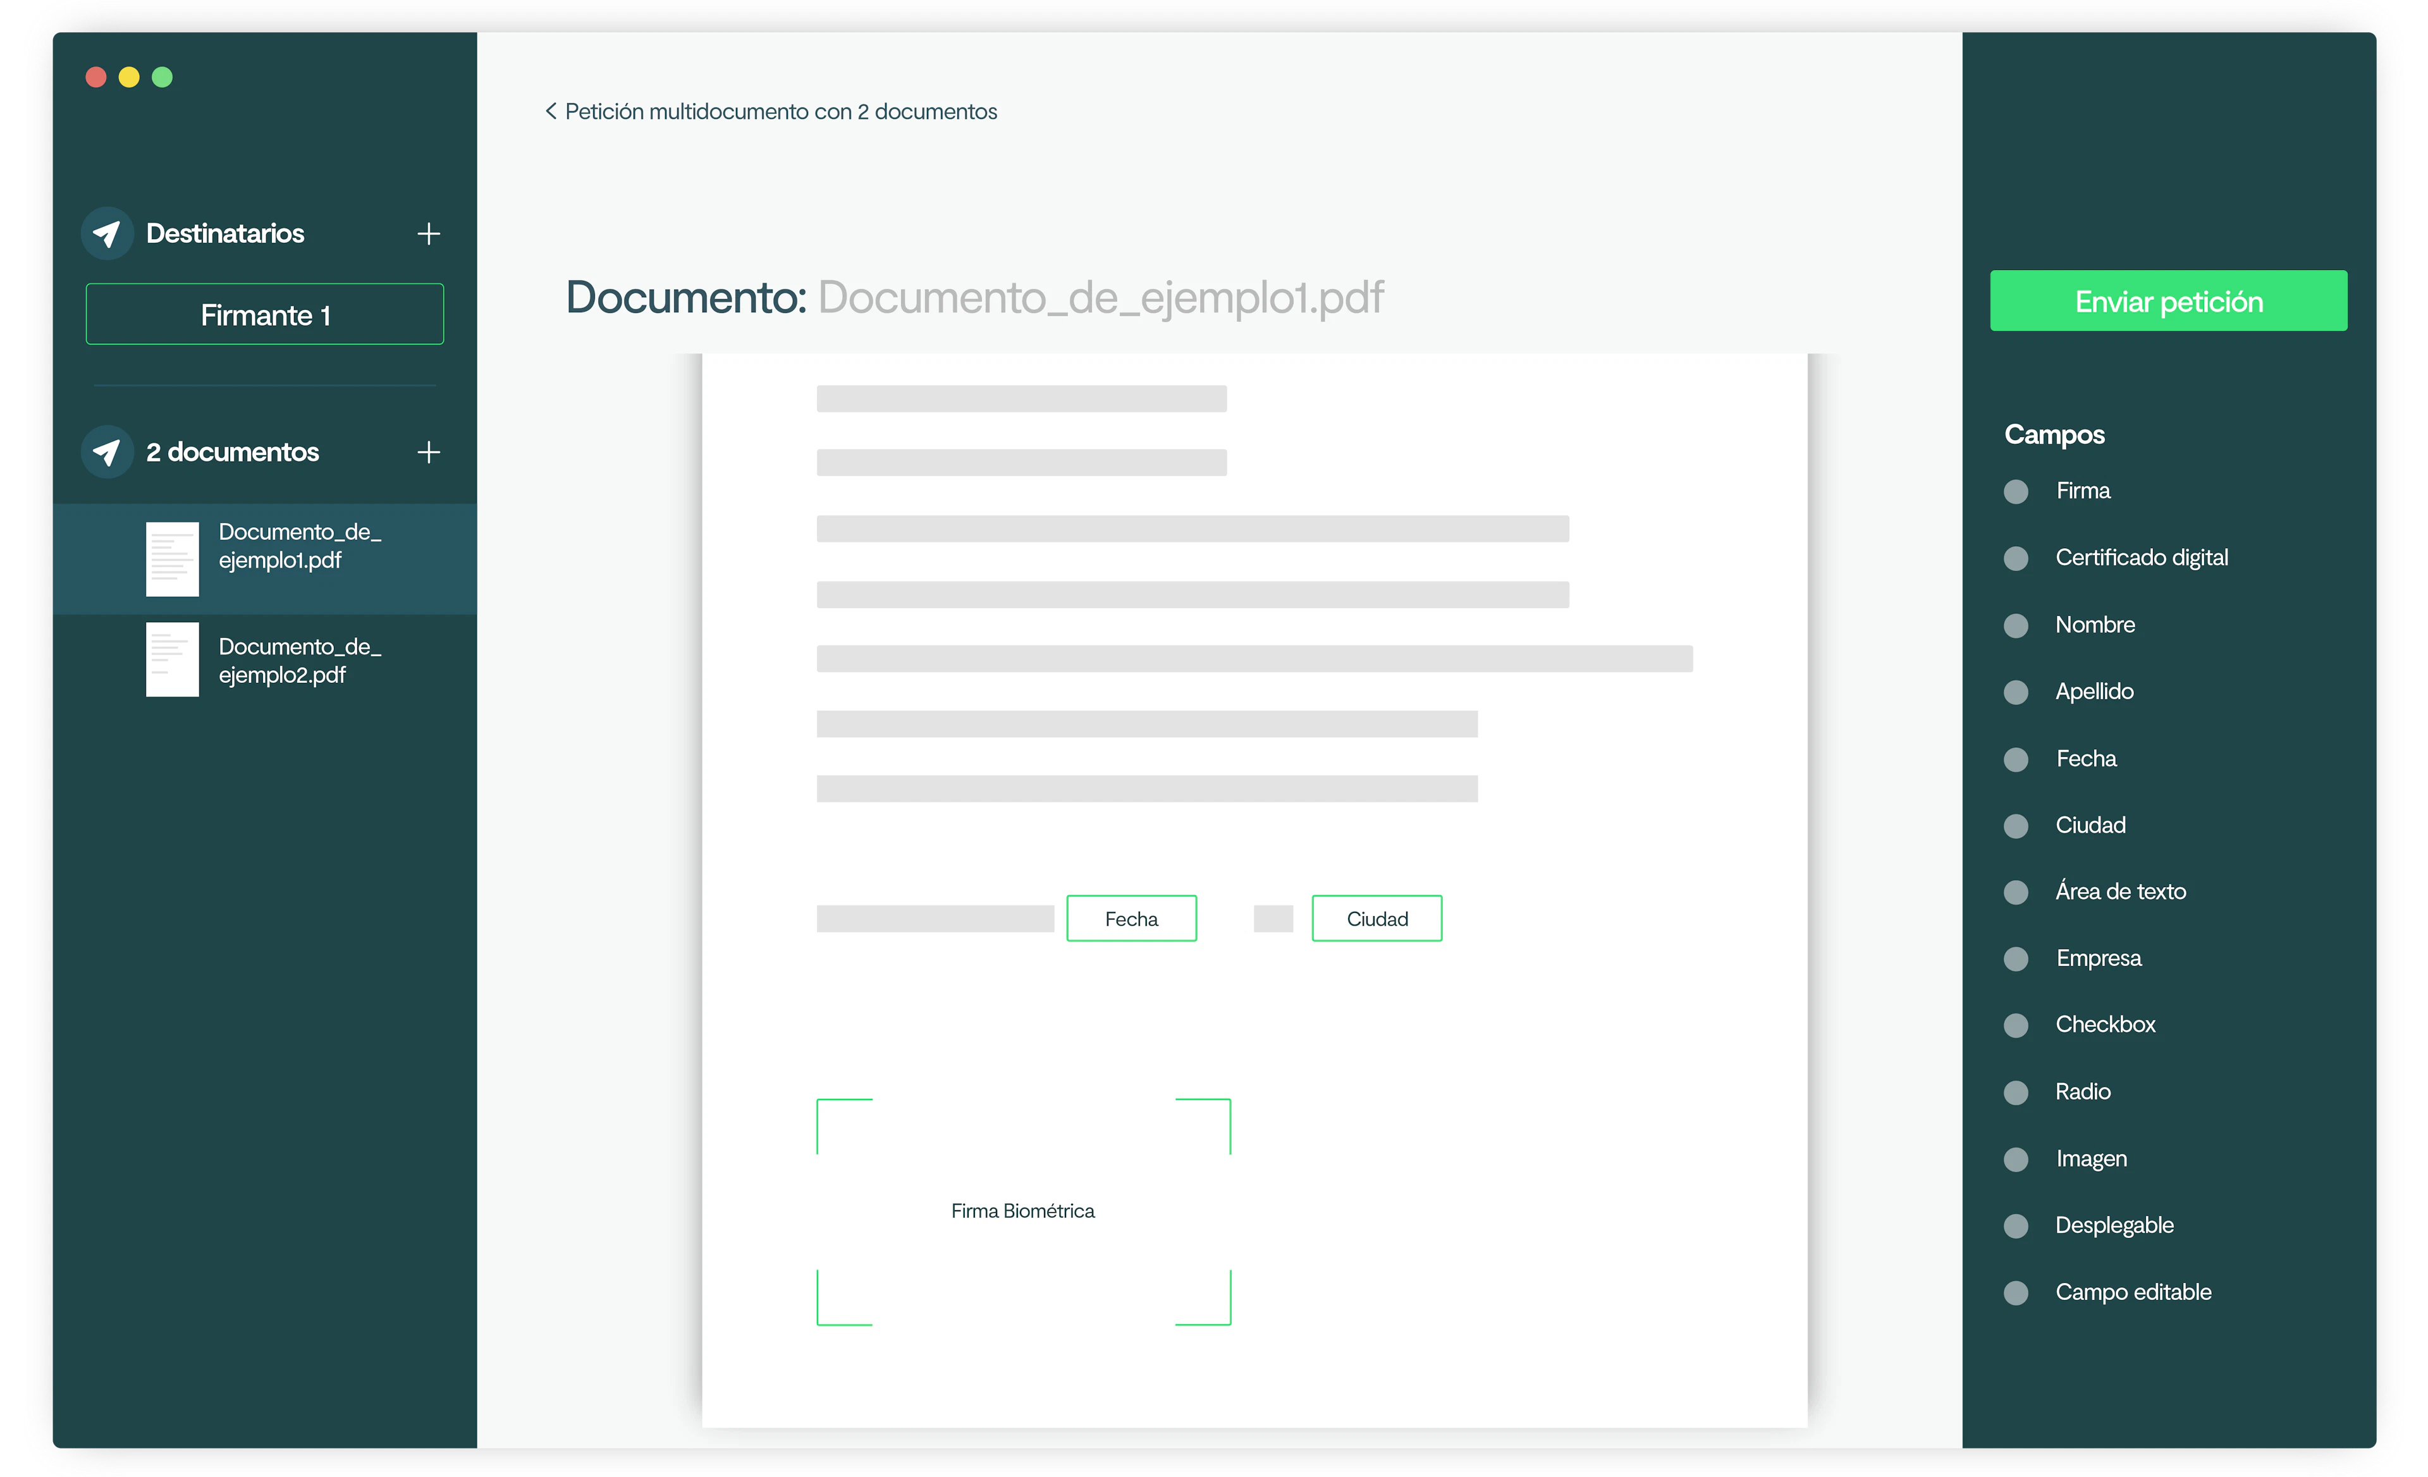Screen dimensions: 2428x1477
Task: Add another document using the plus icon
Action: (x=429, y=452)
